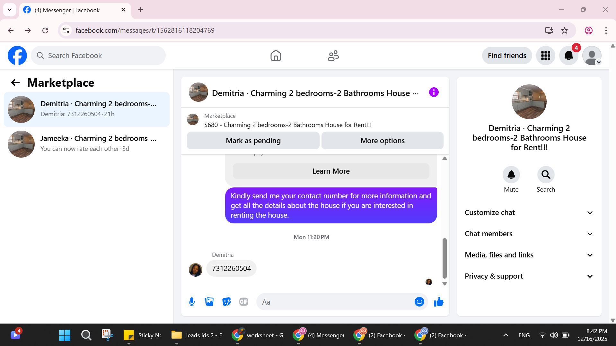
Task: Open volume control in system tray
Action: point(554,335)
